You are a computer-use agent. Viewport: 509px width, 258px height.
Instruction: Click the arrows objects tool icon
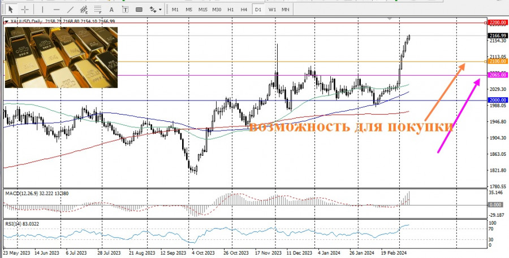click(153, 10)
